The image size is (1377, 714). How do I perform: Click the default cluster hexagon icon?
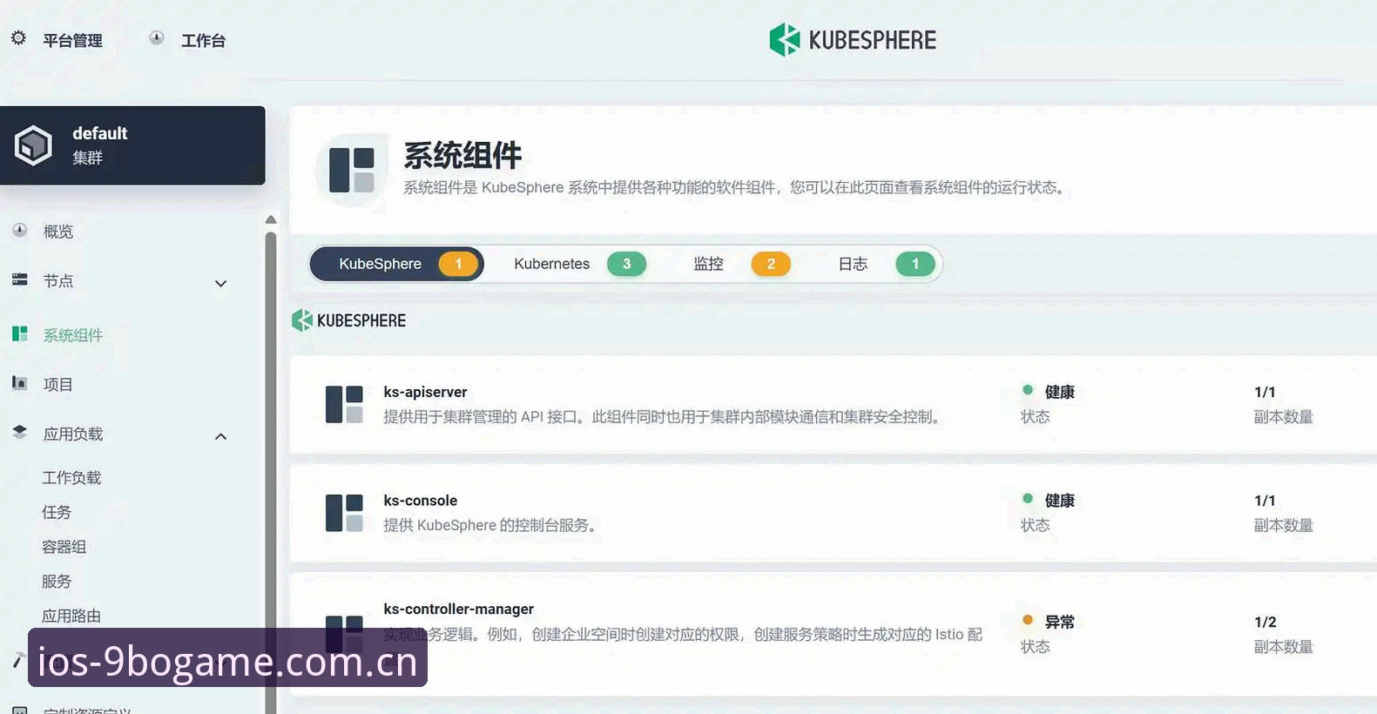(34, 145)
